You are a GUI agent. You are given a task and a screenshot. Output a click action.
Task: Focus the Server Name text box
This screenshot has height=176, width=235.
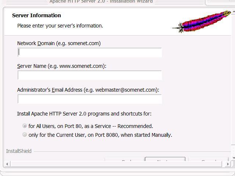(90, 75)
